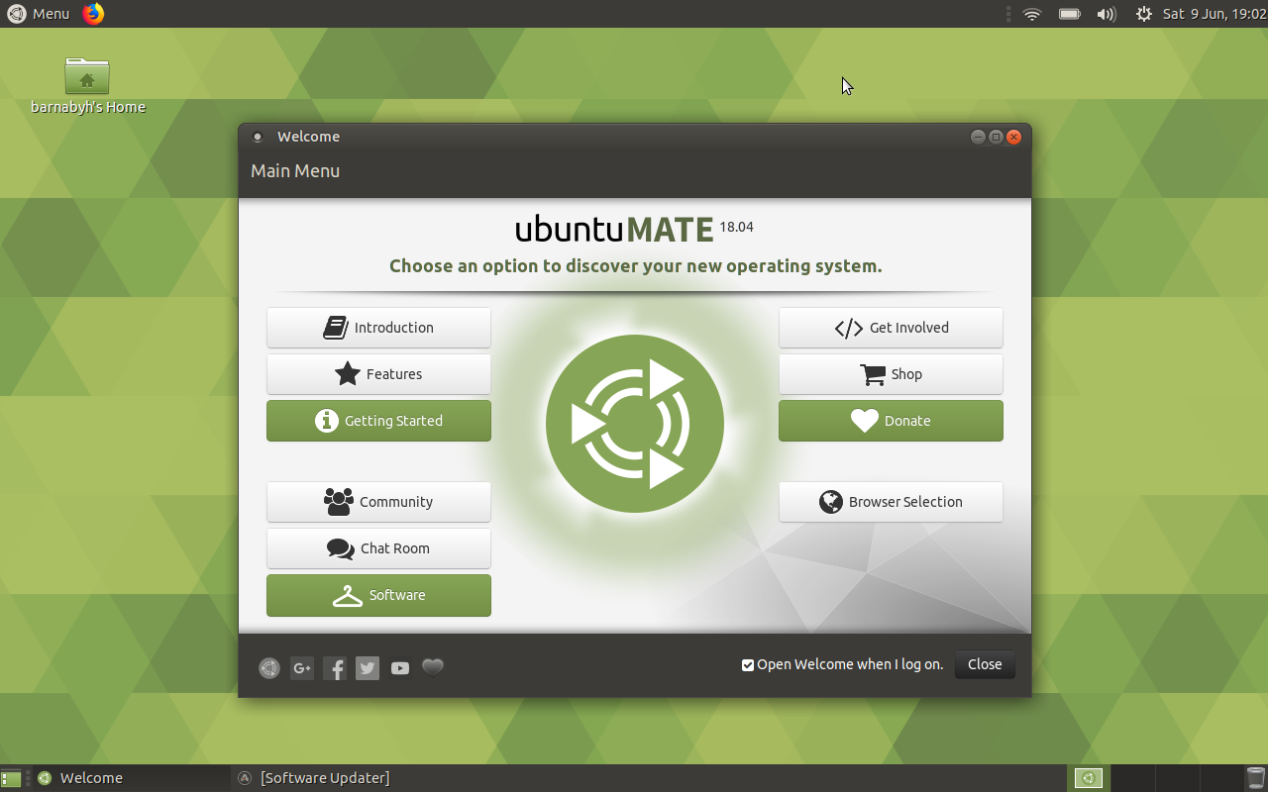Launch Firefox from the top panel
Viewport: 1268px width, 792px height.
93,14
